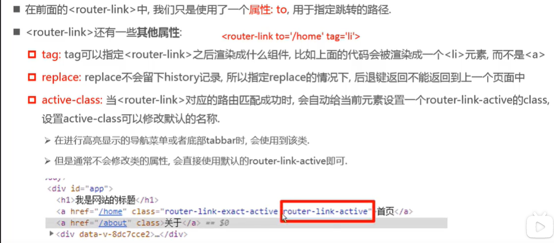Click arrow bullet before 但是通常不会修改 line
554x243 pixels.
click(x=48, y=161)
